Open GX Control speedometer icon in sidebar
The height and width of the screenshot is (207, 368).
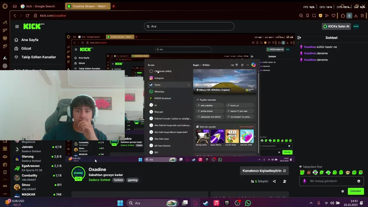(x=5, y=23)
